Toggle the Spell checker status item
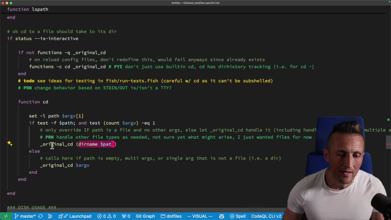 [238, 216]
